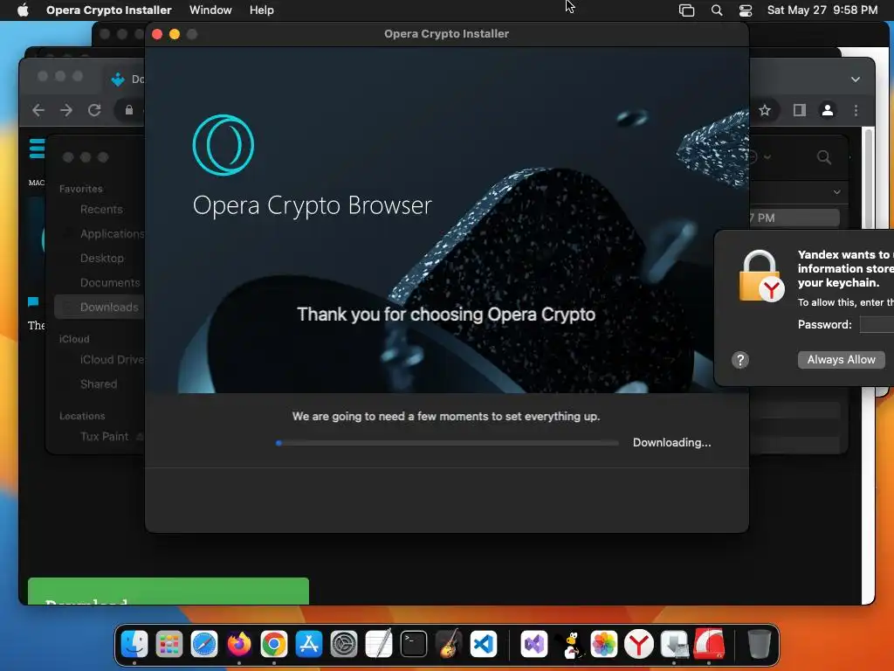Click the Chrome back arrow
Image resolution: width=894 pixels, height=671 pixels.
point(38,109)
